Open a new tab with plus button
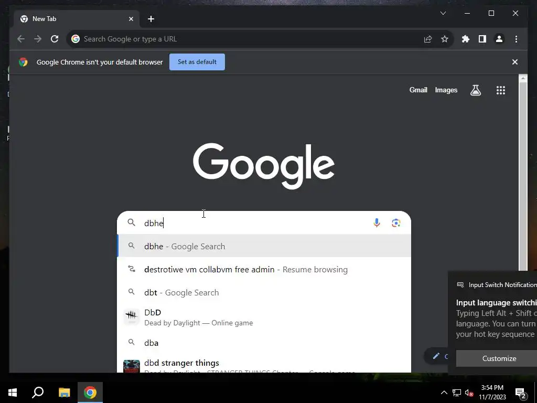The image size is (537, 403). click(x=151, y=19)
